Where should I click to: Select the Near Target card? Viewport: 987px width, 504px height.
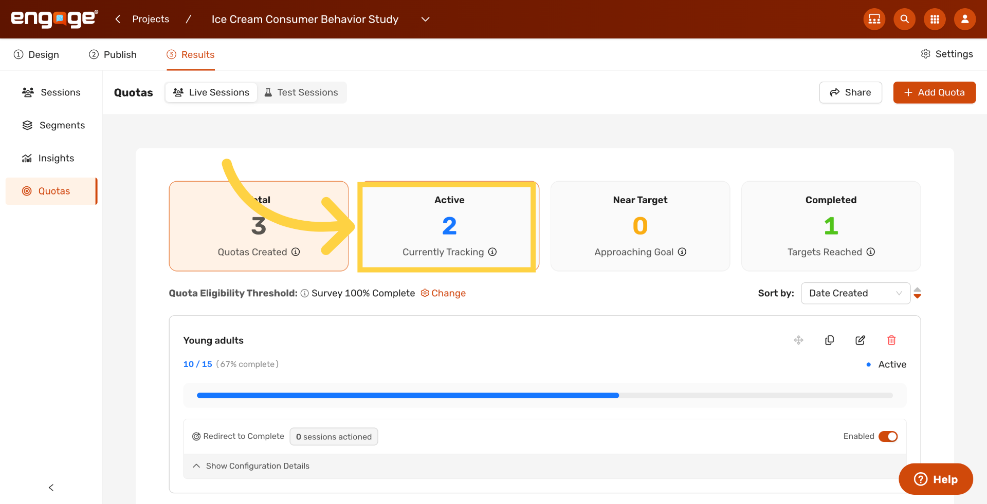pos(640,226)
